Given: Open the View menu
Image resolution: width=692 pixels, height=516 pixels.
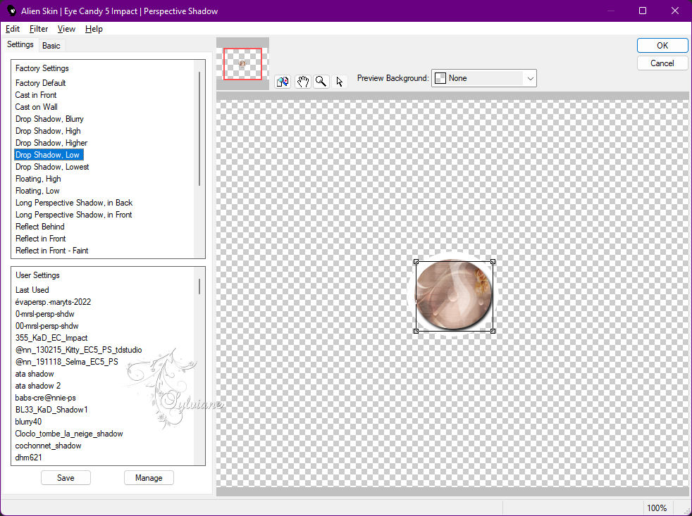Looking at the screenshot, I should (x=66, y=29).
